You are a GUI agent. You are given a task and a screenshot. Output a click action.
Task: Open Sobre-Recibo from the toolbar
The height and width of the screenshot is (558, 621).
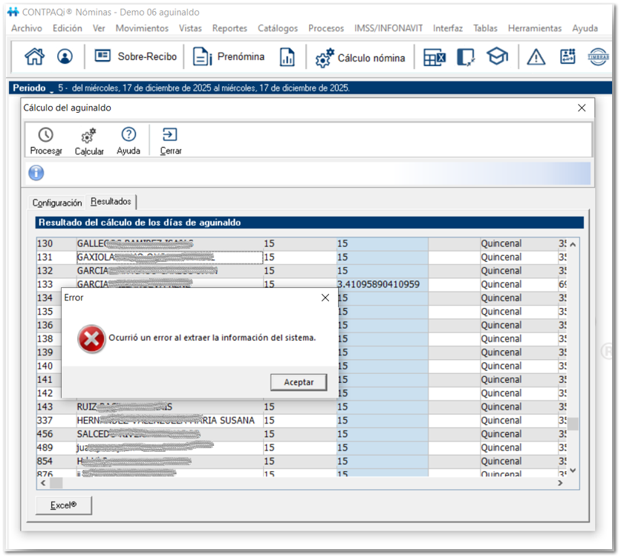click(136, 57)
